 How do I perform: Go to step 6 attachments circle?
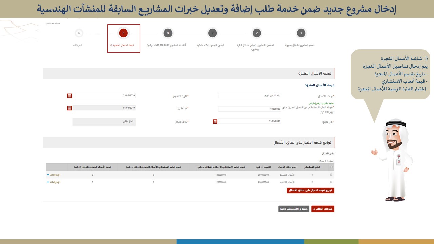point(79,33)
